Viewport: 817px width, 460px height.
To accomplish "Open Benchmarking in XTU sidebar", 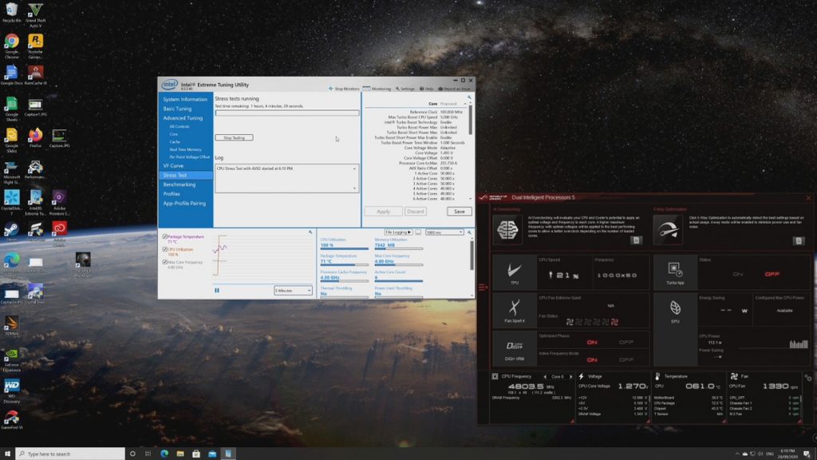I will coord(180,184).
